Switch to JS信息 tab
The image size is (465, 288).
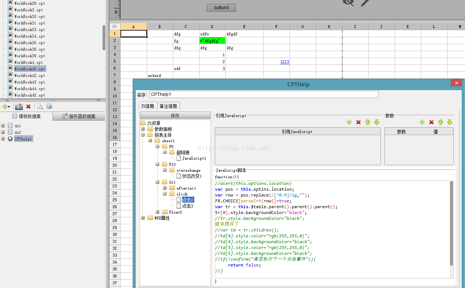coord(148,106)
